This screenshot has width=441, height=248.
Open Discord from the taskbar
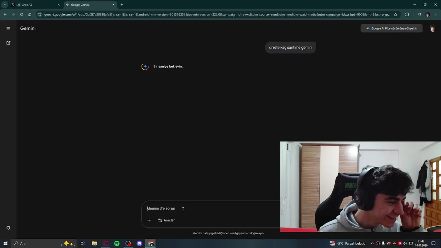pyautogui.click(x=140, y=244)
